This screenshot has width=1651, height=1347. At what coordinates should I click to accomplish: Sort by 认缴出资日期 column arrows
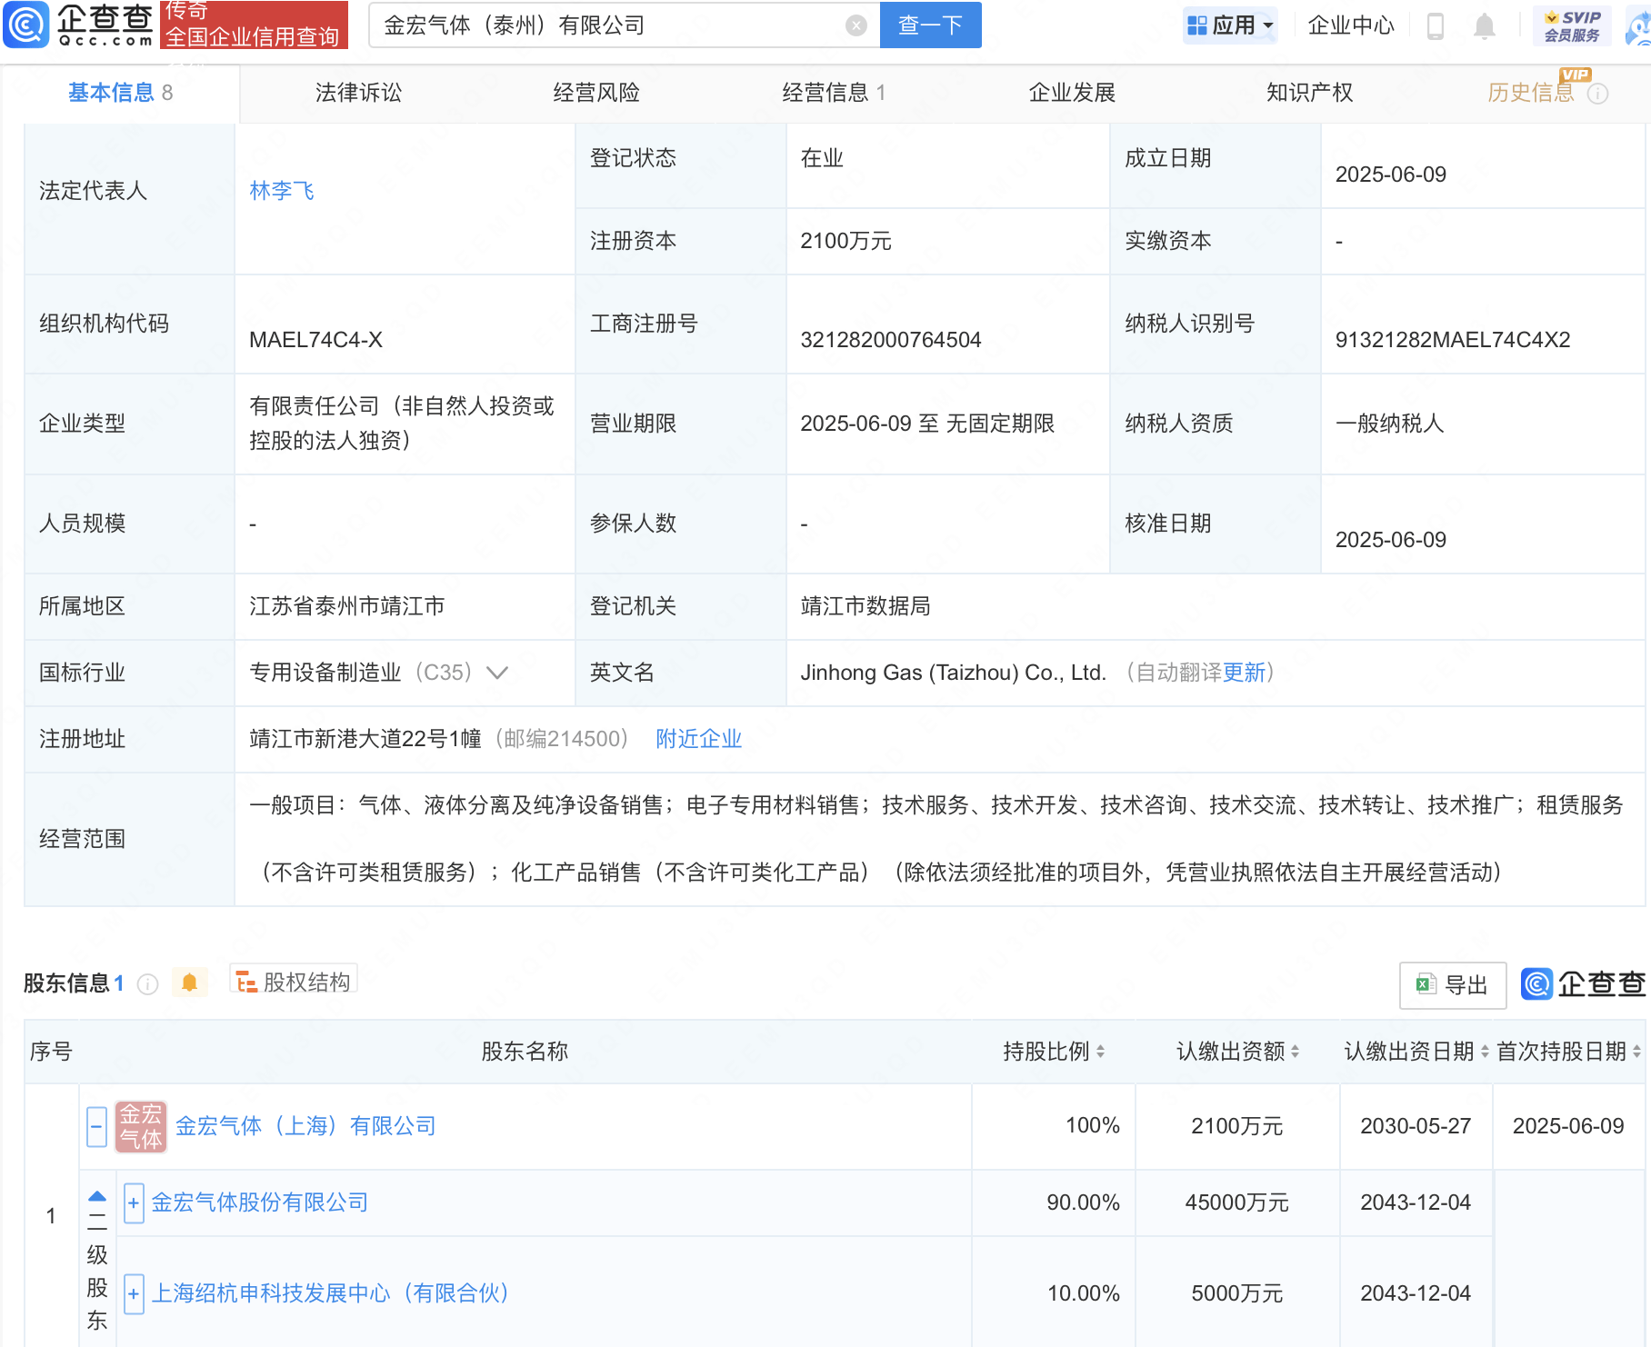(1485, 1052)
